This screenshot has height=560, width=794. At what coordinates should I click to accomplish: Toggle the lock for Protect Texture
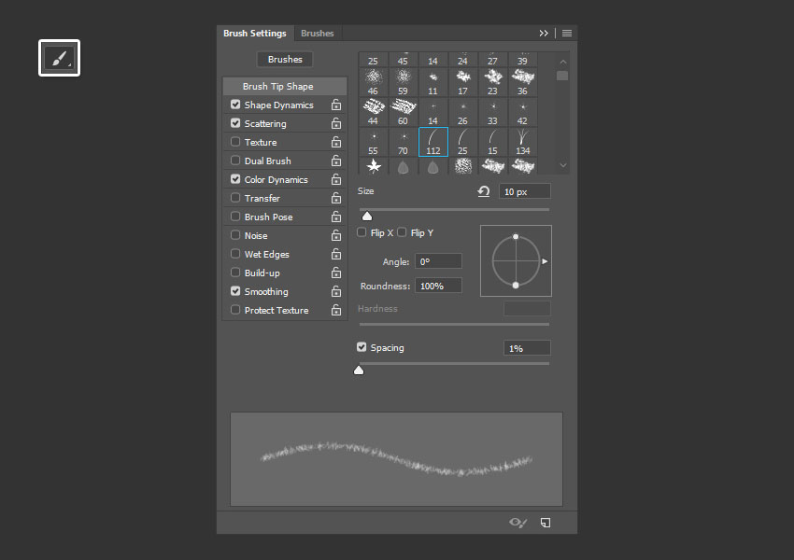click(335, 311)
